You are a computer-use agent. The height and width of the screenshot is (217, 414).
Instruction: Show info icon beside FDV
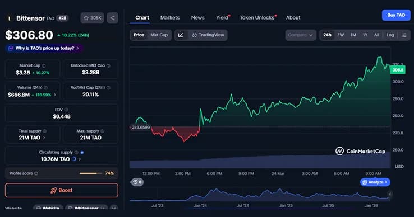66,110
